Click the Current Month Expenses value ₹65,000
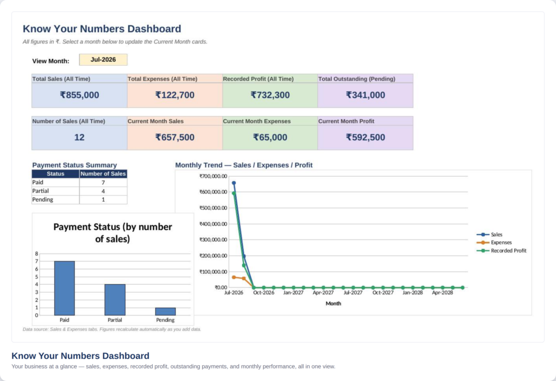Image resolution: width=556 pixels, height=381 pixels. coord(270,137)
